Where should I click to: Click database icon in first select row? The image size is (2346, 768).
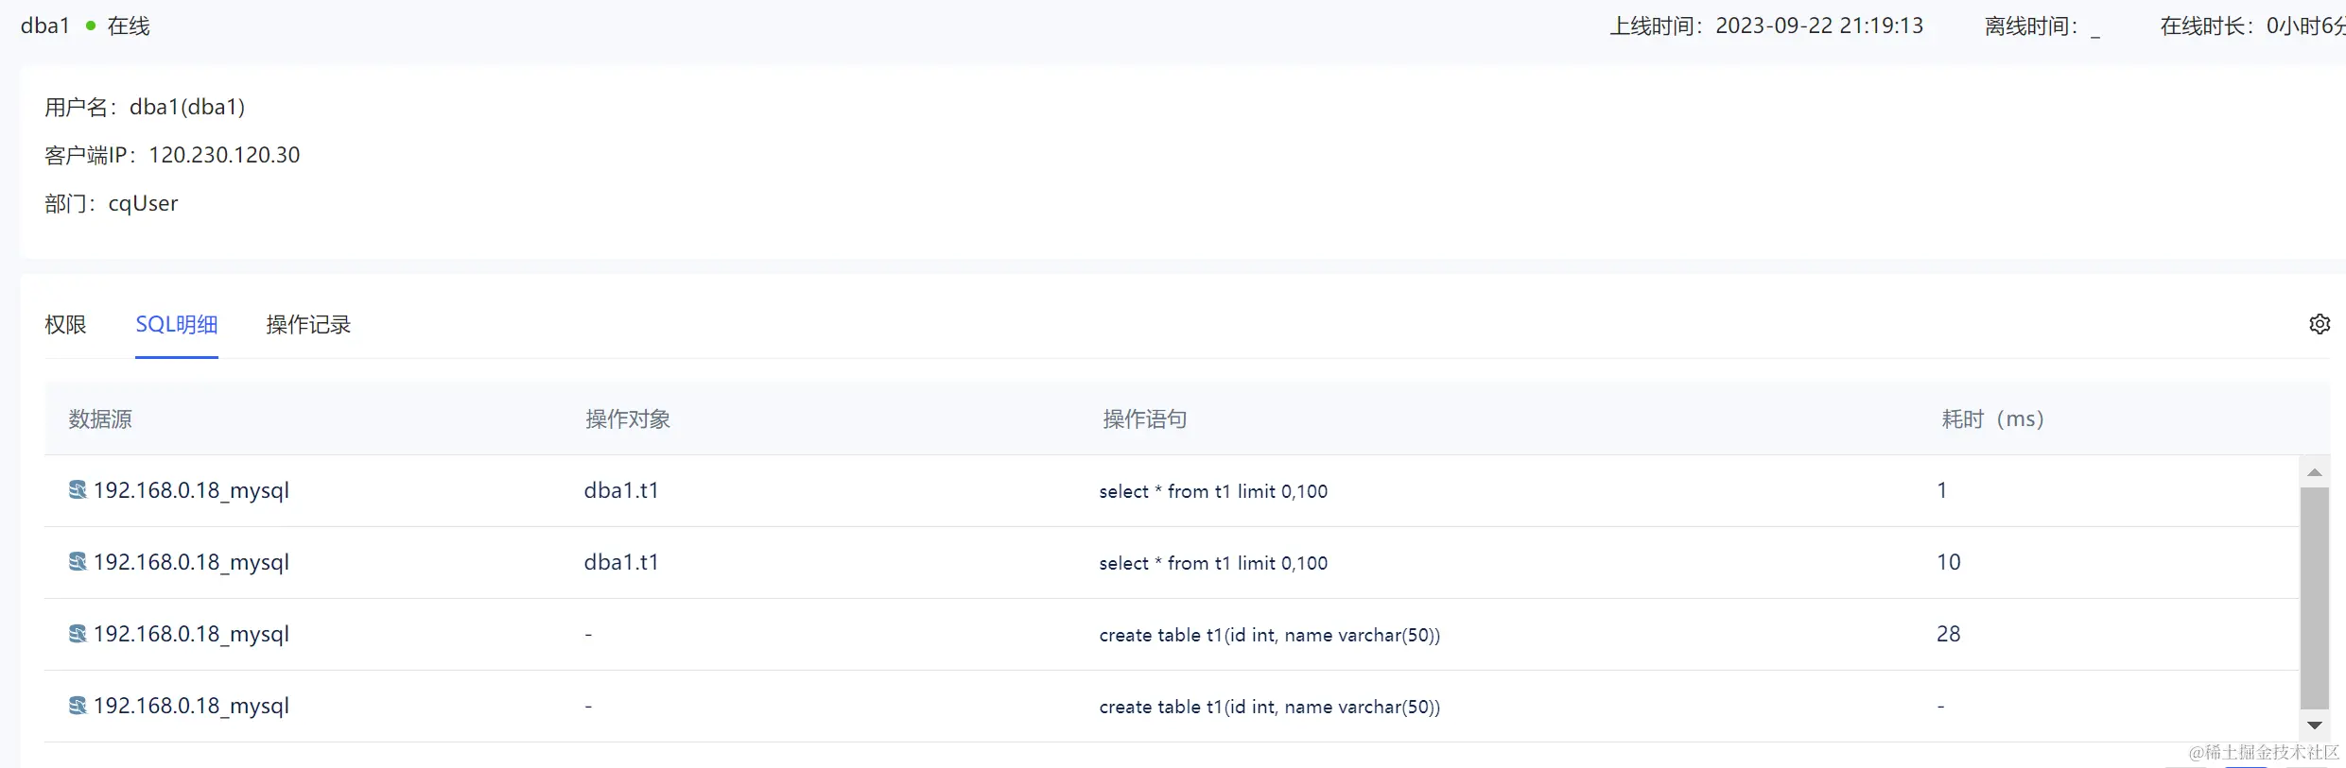(x=78, y=489)
